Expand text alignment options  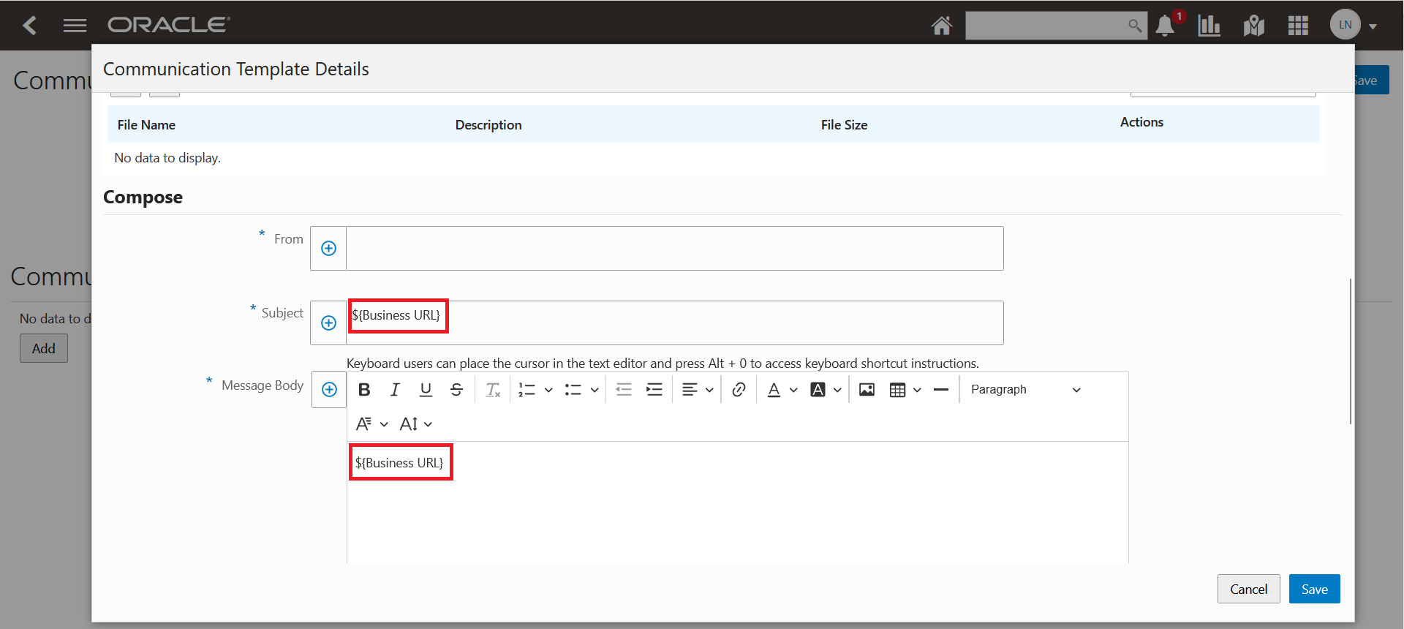[x=709, y=390]
